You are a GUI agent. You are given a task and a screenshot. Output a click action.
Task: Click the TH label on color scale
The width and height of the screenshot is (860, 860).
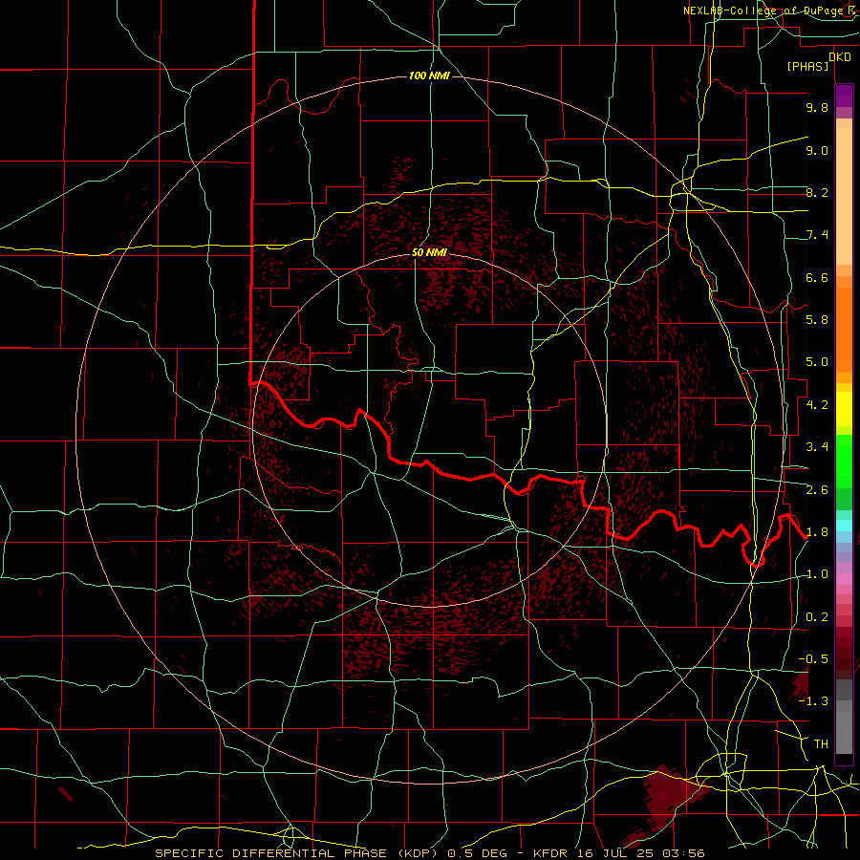(821, 744)
